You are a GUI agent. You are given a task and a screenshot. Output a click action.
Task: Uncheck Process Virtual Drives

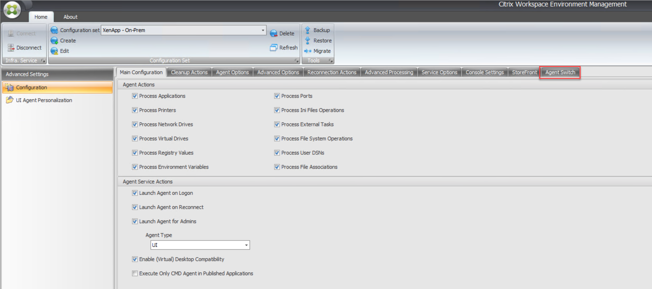click(x=135, y=139)
